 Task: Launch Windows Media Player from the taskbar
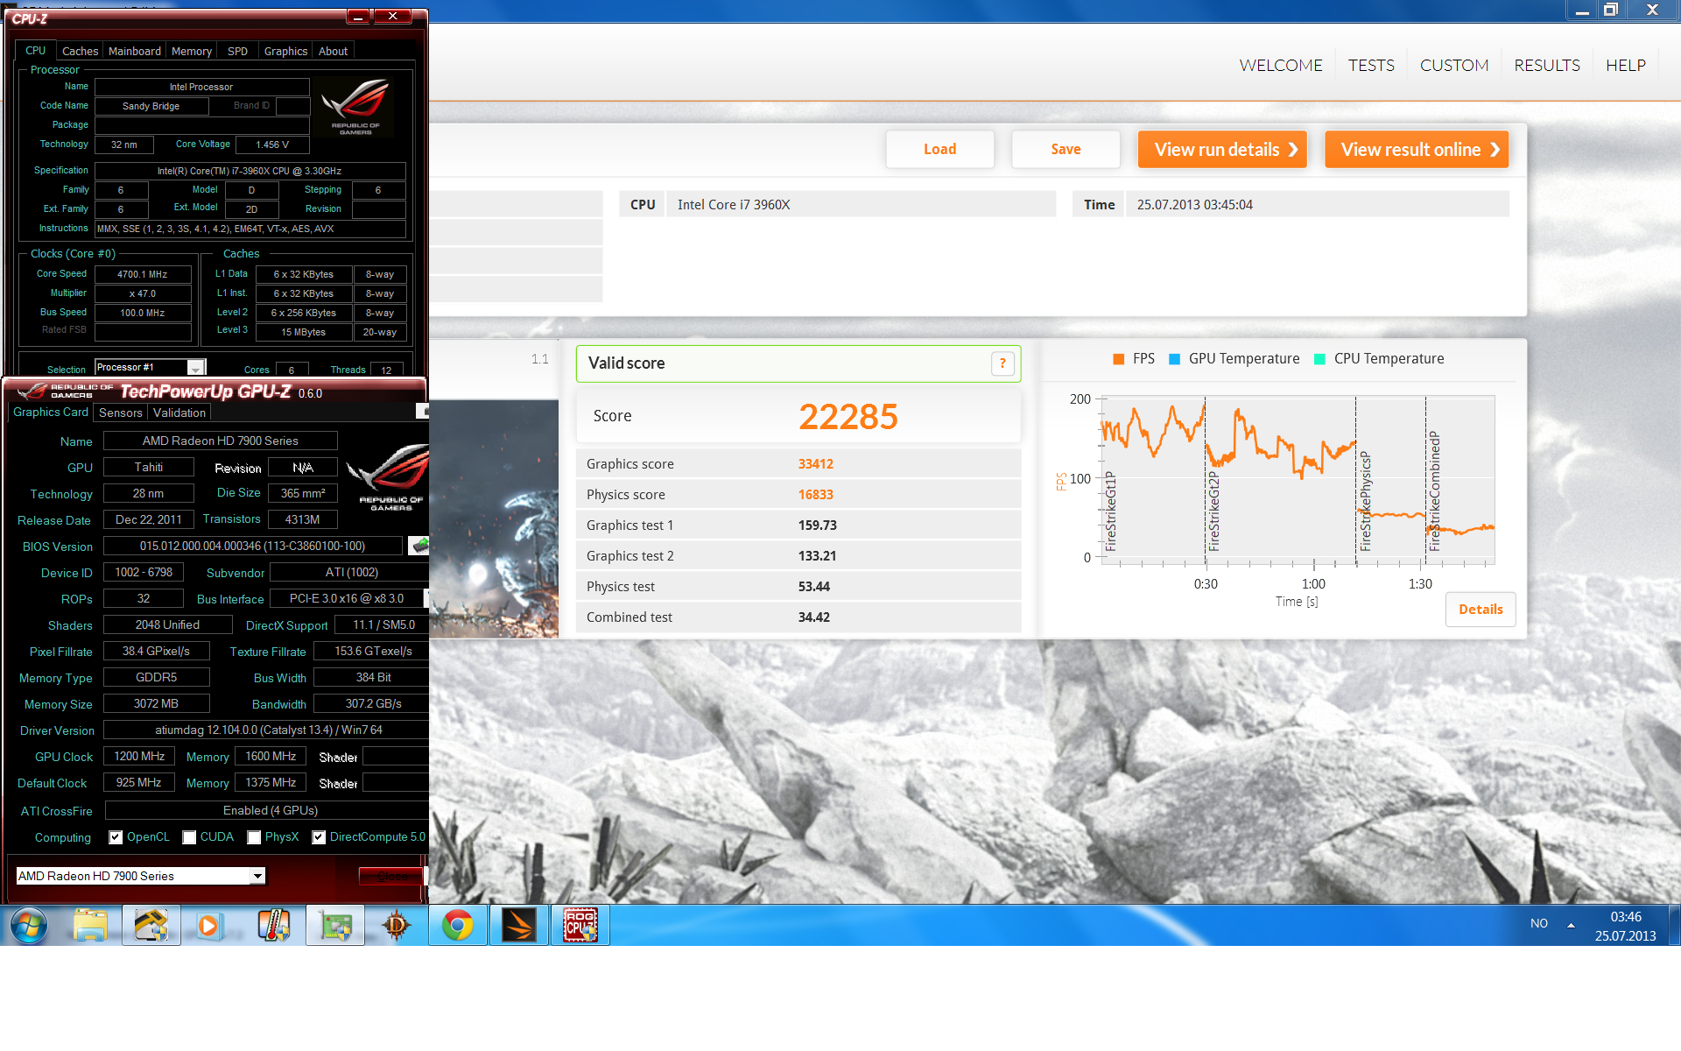210,925
